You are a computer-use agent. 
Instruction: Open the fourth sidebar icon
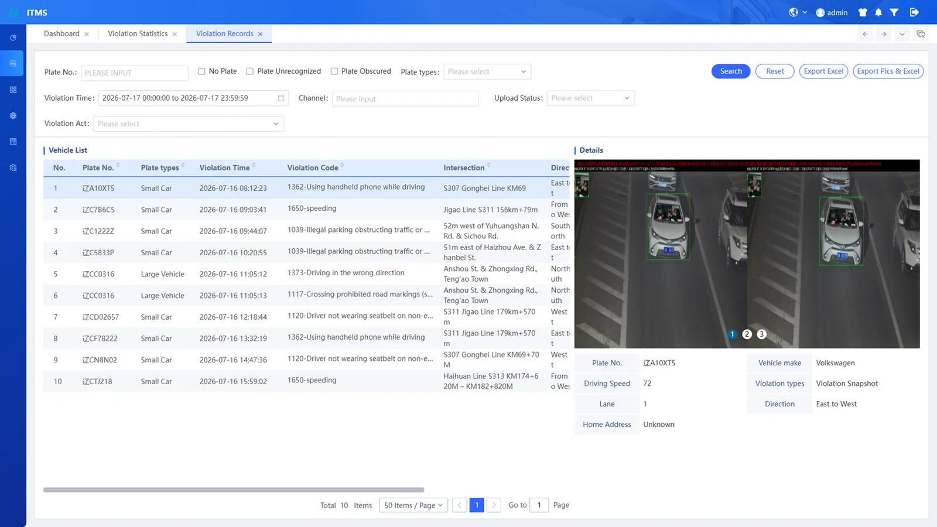tap(13, 115)
